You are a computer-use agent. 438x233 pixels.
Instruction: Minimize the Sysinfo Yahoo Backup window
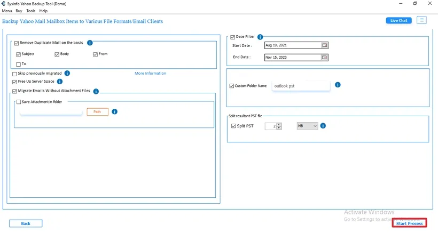401,3
